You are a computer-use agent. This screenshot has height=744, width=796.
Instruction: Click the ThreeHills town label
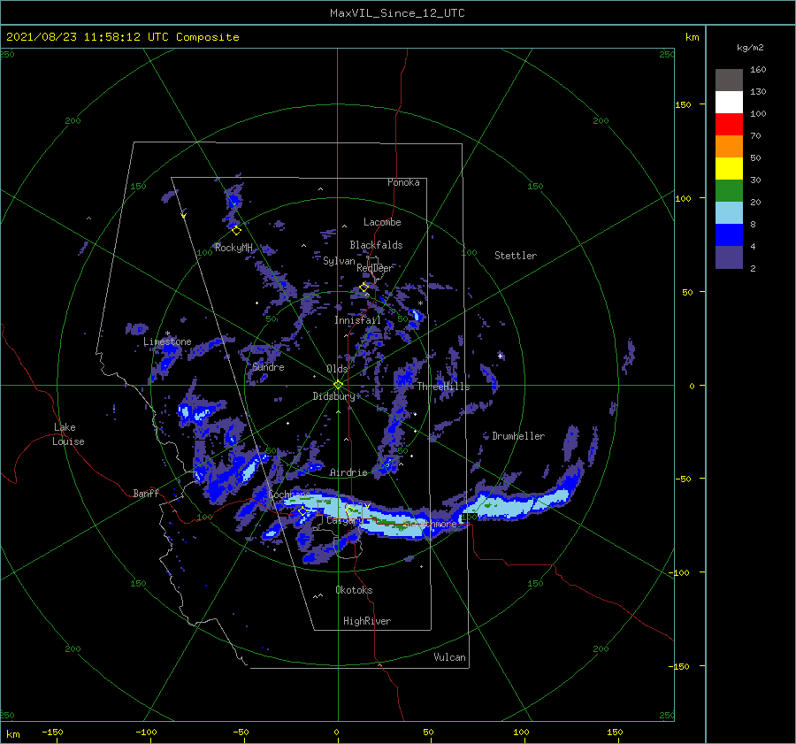coord(443,387)
